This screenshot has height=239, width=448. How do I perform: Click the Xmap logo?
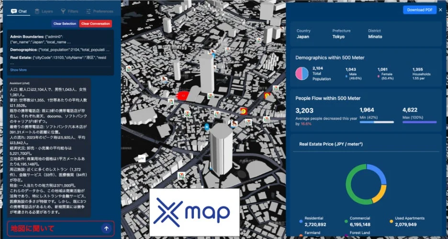point(194,212)
